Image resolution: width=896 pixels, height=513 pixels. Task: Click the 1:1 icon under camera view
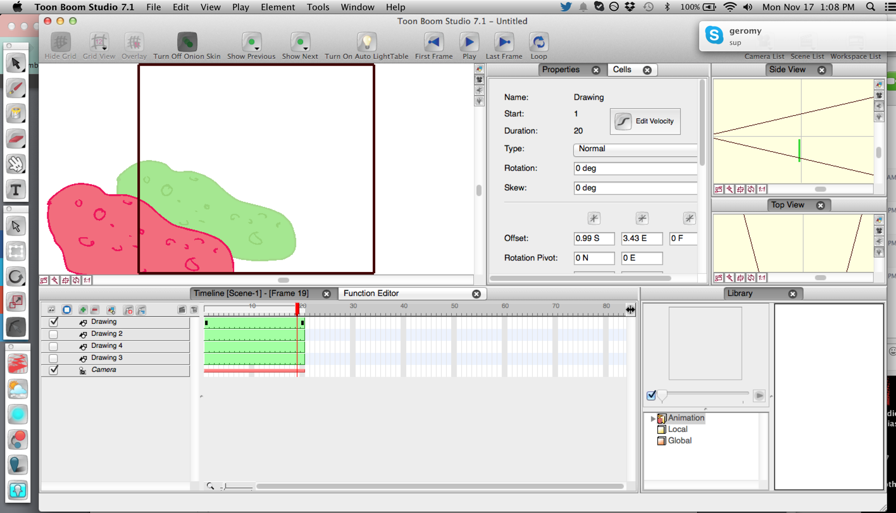point(87,280)
